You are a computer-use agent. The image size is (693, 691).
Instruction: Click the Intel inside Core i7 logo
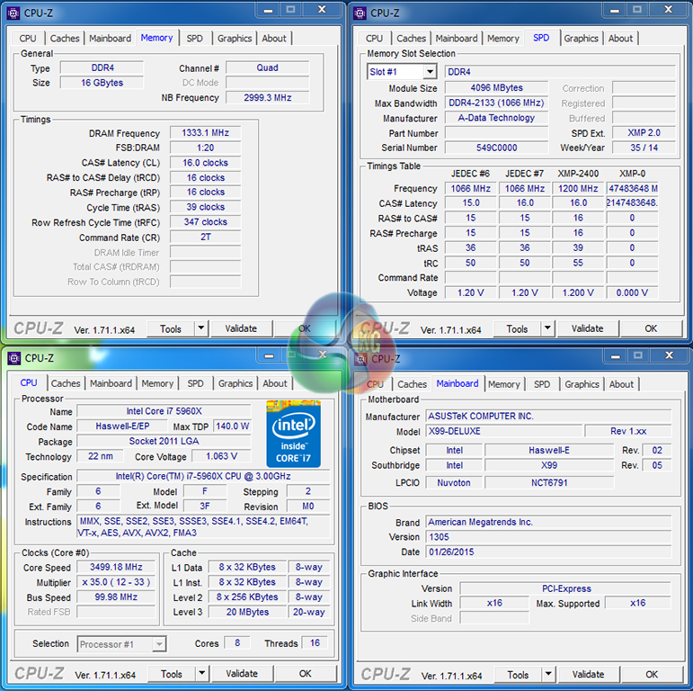tap(293, 434)
